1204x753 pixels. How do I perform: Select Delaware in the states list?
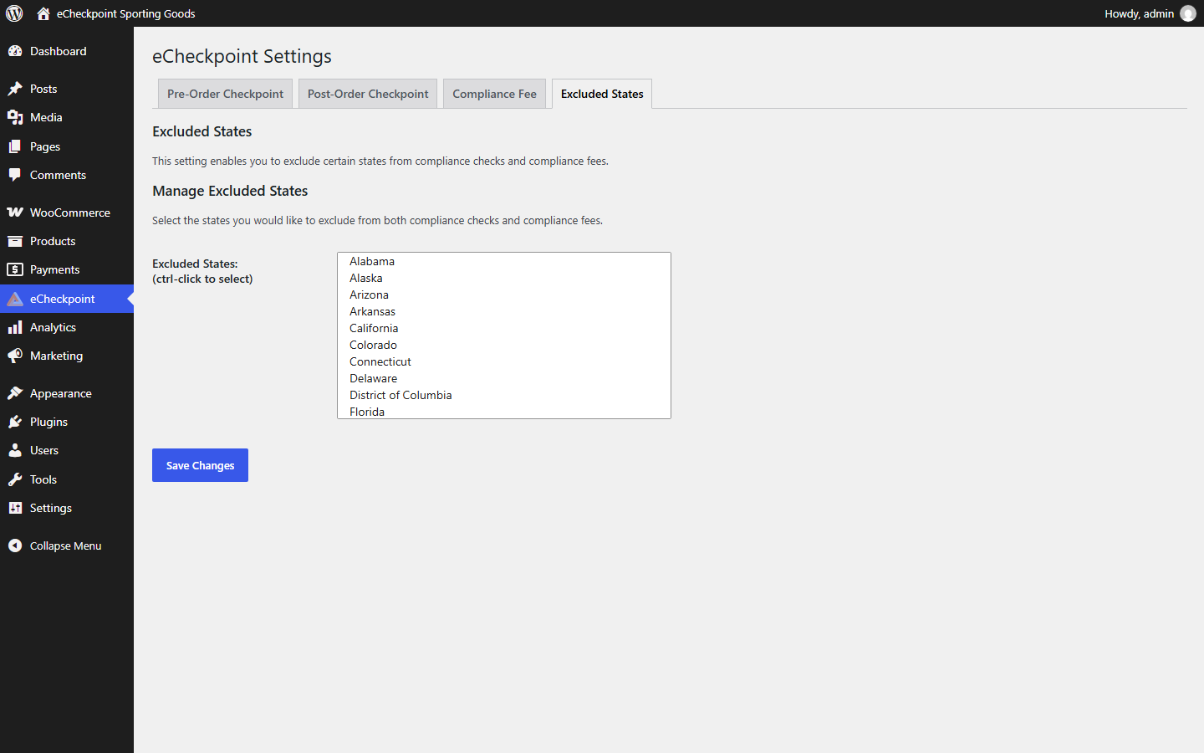point(503,378)
